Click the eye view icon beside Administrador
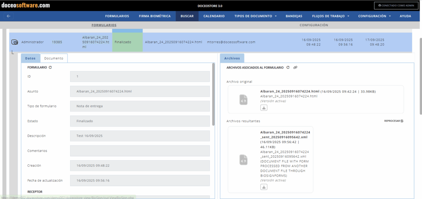Image resolution: width=422 pixels, height=199 pixels. (x=15, y=42)
